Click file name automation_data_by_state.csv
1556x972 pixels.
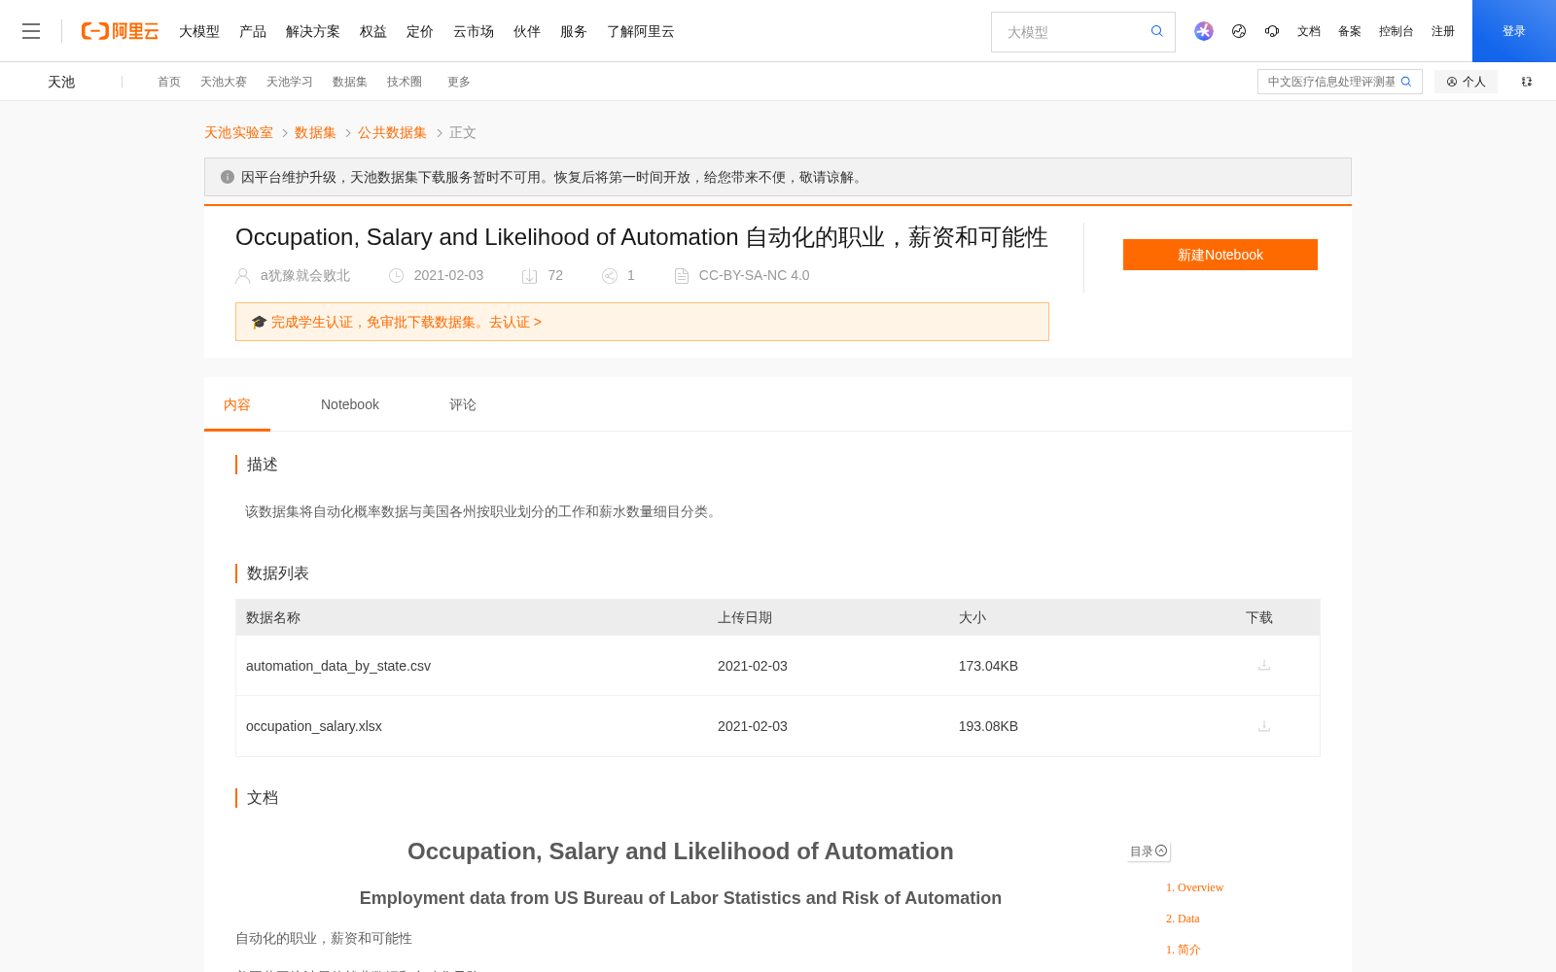338,666
